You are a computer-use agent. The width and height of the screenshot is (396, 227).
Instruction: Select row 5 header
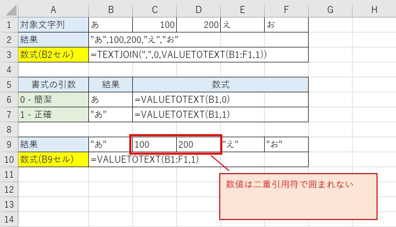coord(9,84)
